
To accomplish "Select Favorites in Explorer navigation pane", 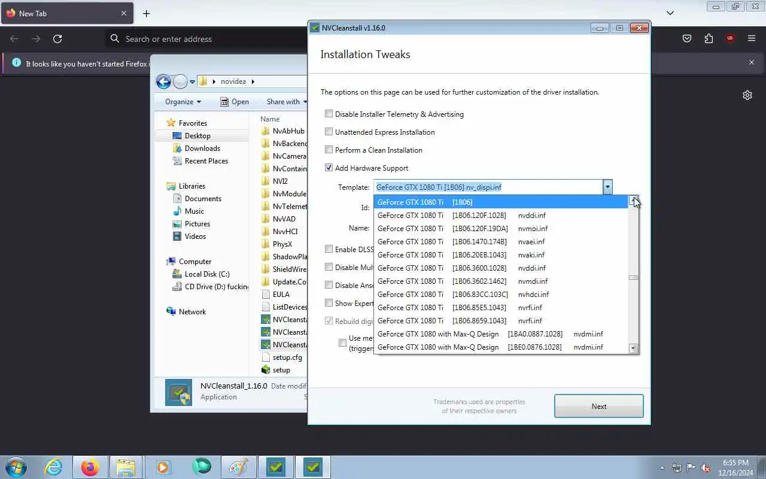I will click(187, 123).
